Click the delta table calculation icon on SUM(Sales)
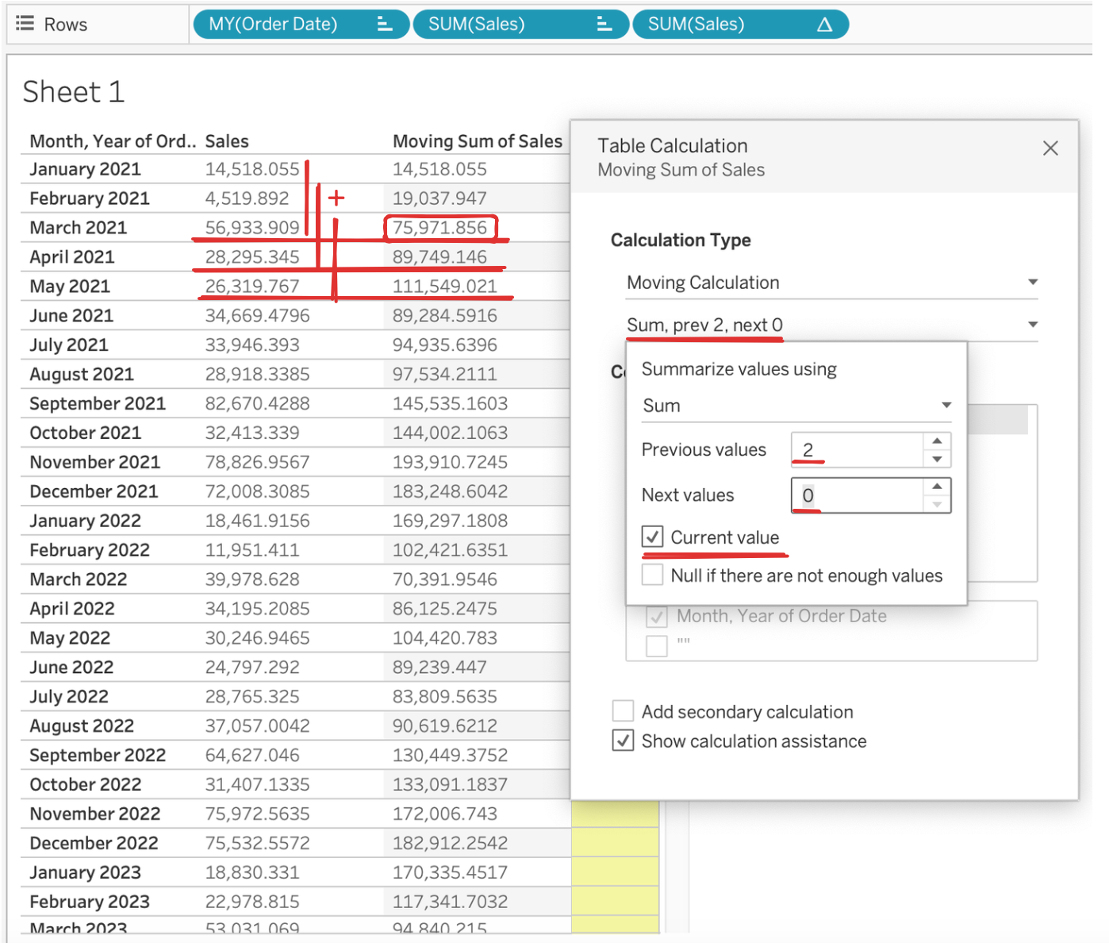 click(824, 25)
